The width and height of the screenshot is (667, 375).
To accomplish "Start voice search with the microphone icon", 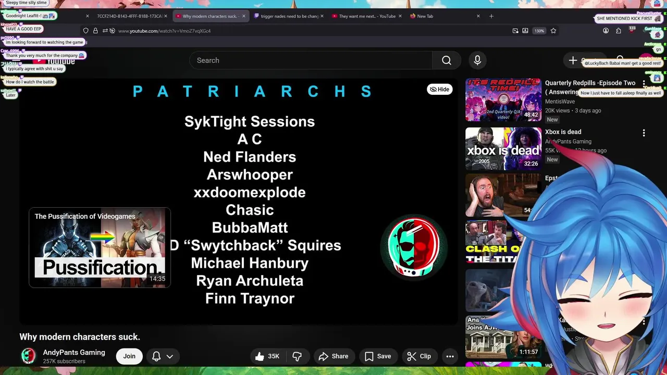I will tap(477, 60).
